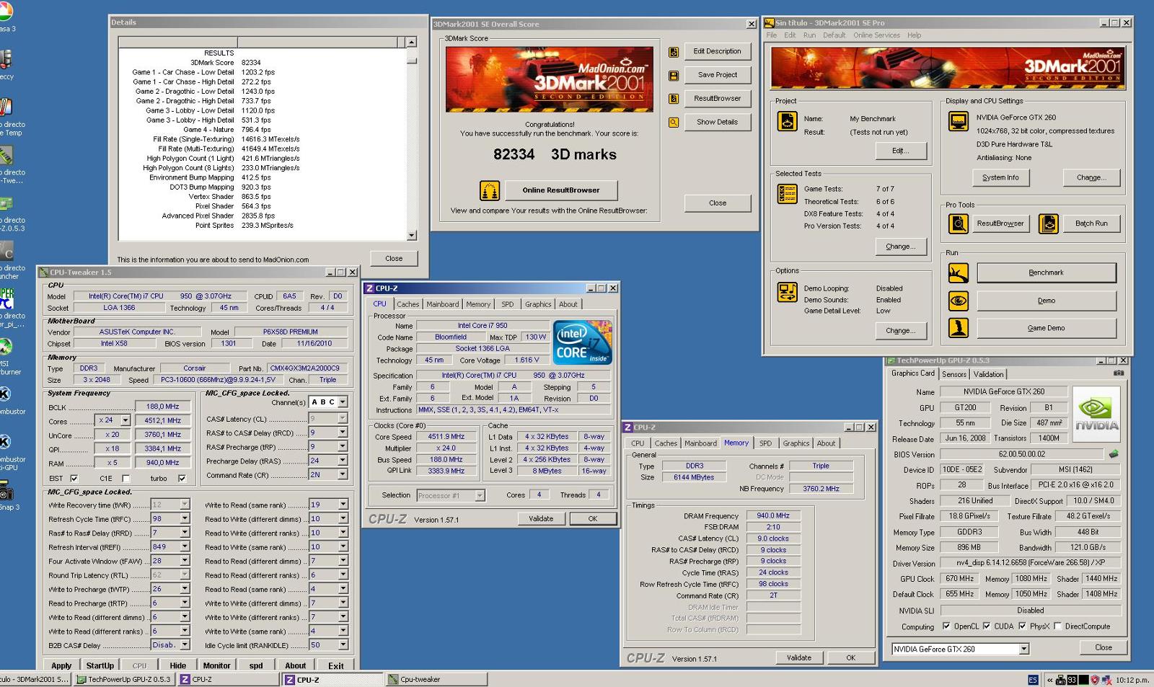The width and height of the screenshot is (1154, 687).
Task: Toggle the CUDA checkbox in GPU-Z
Action: click(x=986, y=626)
